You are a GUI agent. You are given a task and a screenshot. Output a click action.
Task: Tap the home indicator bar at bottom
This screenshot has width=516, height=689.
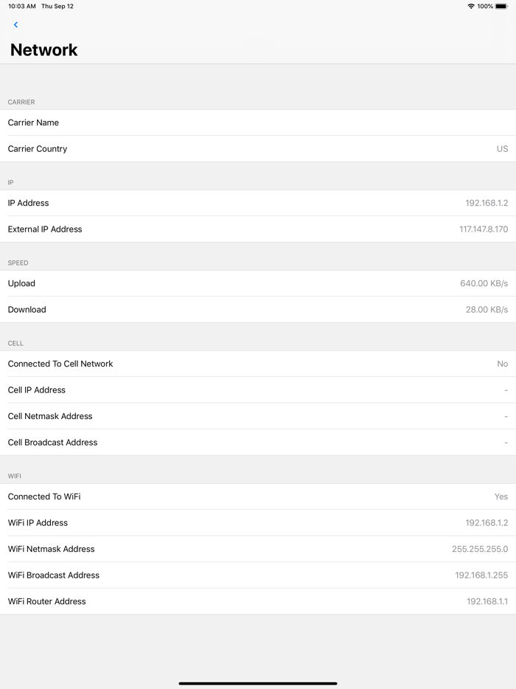258,682
